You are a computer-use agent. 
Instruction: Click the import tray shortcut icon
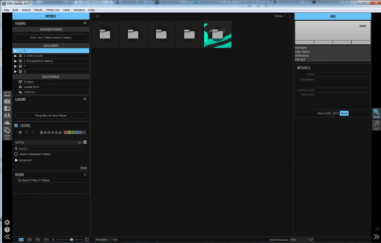pyautogui.click(x=7, y=116)
